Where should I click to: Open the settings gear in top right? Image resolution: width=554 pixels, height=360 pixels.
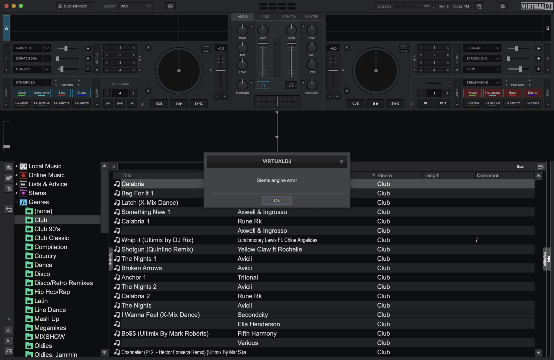[503, 6]
